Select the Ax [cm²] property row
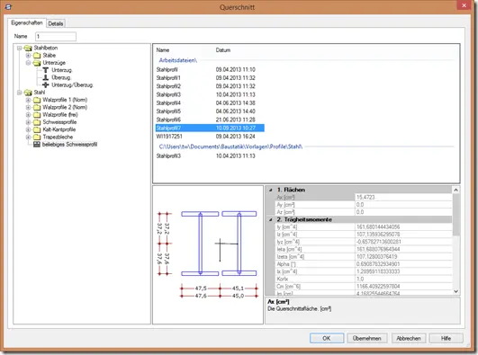Viewport: 478px width, 355px height. [364, 198]
